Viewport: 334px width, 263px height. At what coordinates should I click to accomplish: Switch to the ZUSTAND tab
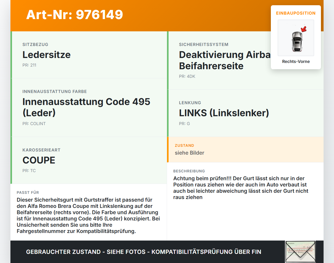coord(184,145)
